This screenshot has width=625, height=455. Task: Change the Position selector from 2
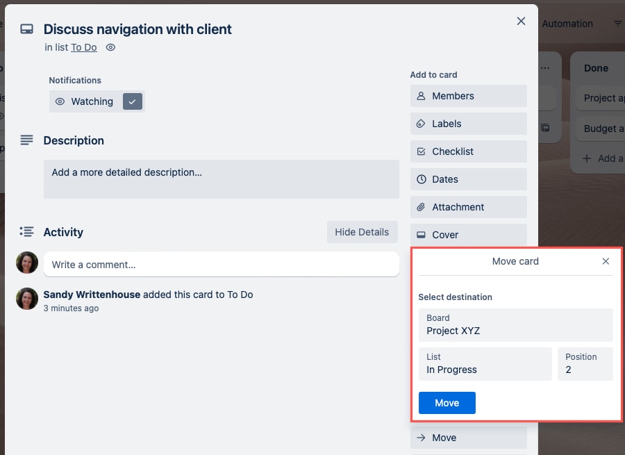pyautogui.click(x=585, y=364)
